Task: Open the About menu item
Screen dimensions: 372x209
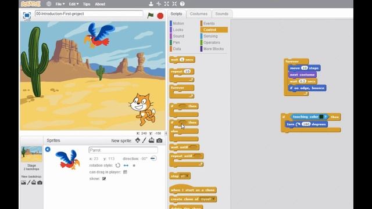Action: click(100, 4)
